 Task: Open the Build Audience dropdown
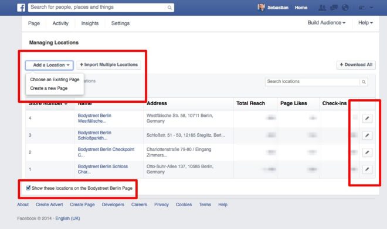click(326, 23)
